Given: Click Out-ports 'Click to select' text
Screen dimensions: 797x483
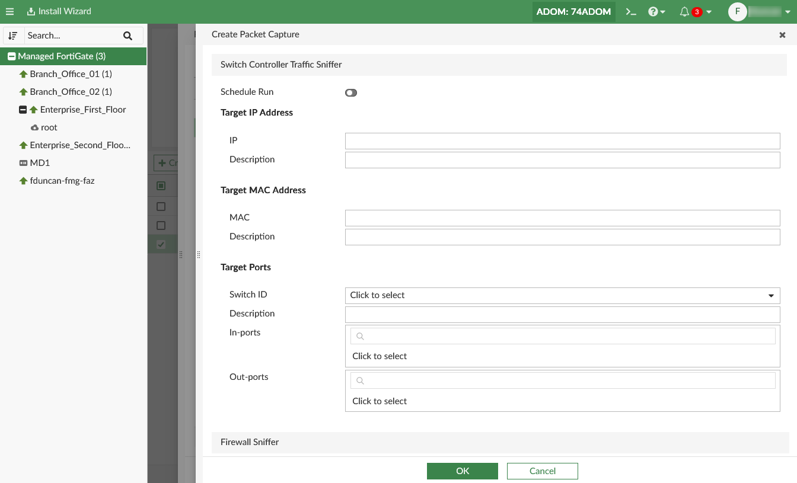Looking at the screenshot, I should [x=380, y=401].
